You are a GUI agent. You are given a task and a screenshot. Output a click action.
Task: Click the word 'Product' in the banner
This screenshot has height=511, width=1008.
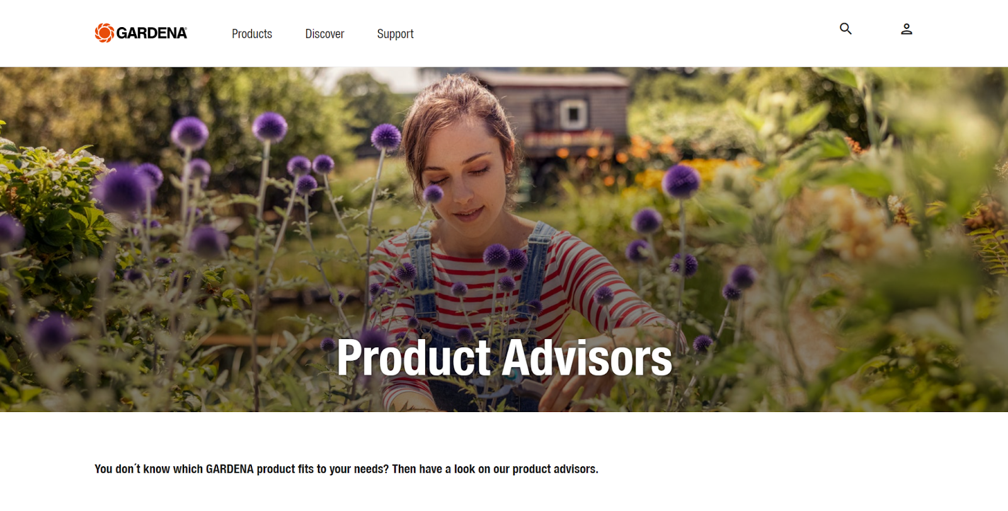(414, 358)
